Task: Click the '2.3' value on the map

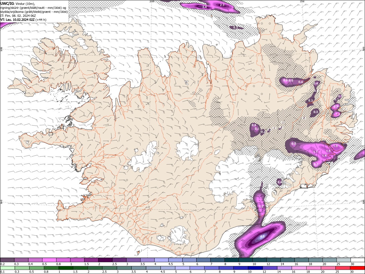Action: pyautogui.click(x=222, y=5)
